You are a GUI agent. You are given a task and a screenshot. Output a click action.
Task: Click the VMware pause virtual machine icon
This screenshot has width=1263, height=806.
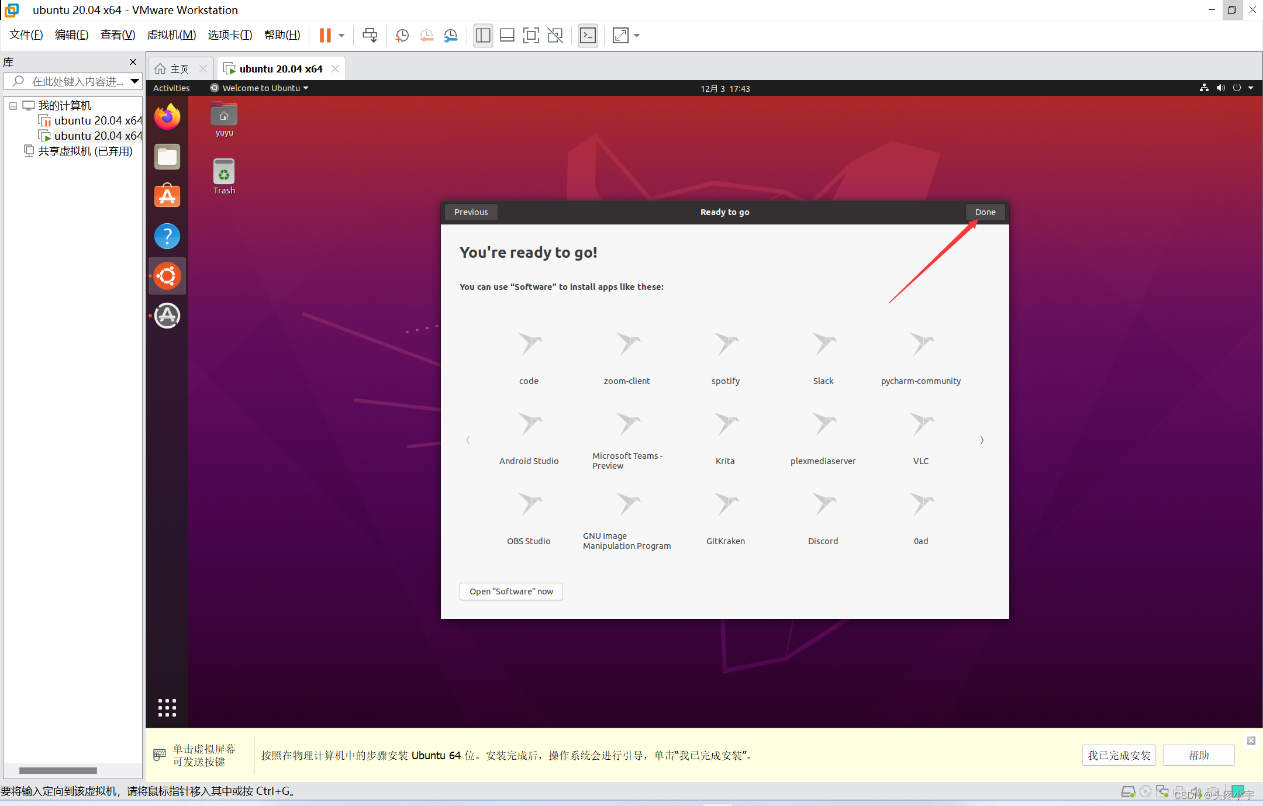pos(325,36)
